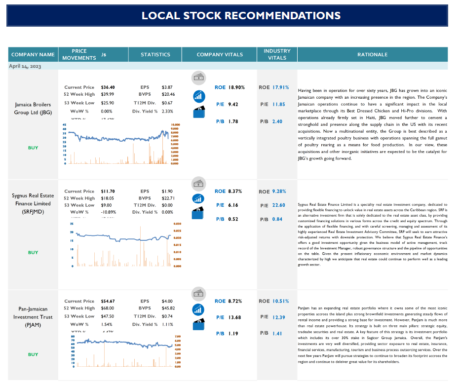Click JBG current price $36.40
This screenshot has width=460, height=385.
[x=108, y=87]
